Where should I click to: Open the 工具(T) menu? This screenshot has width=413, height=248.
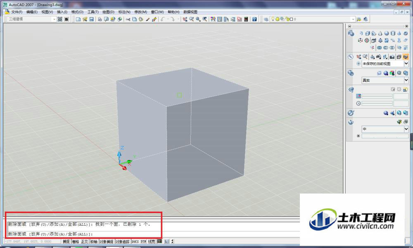point(93,12)
